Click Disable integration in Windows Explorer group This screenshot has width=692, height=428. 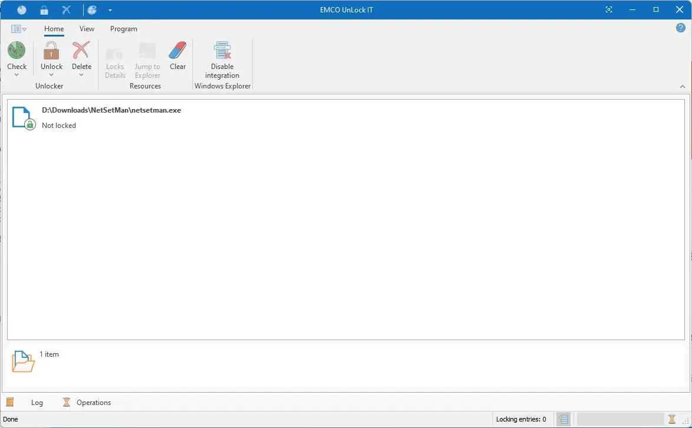click(222, 60)
